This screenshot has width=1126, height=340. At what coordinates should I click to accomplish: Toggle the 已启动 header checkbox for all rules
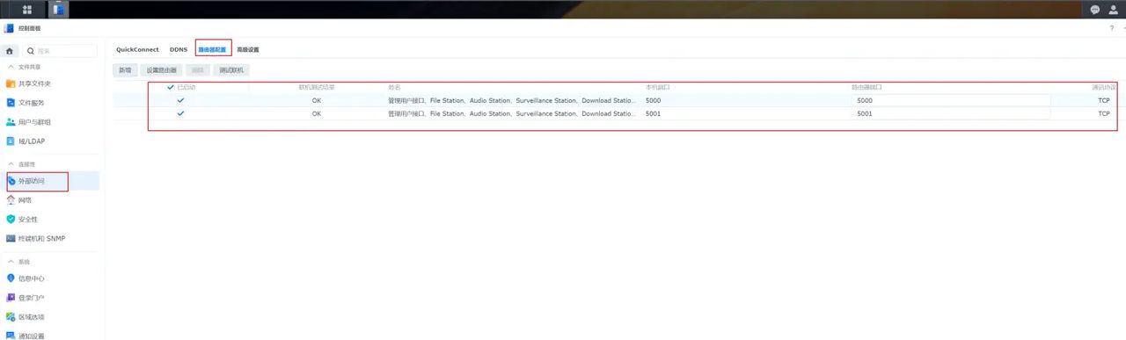(x=171, y=87)
